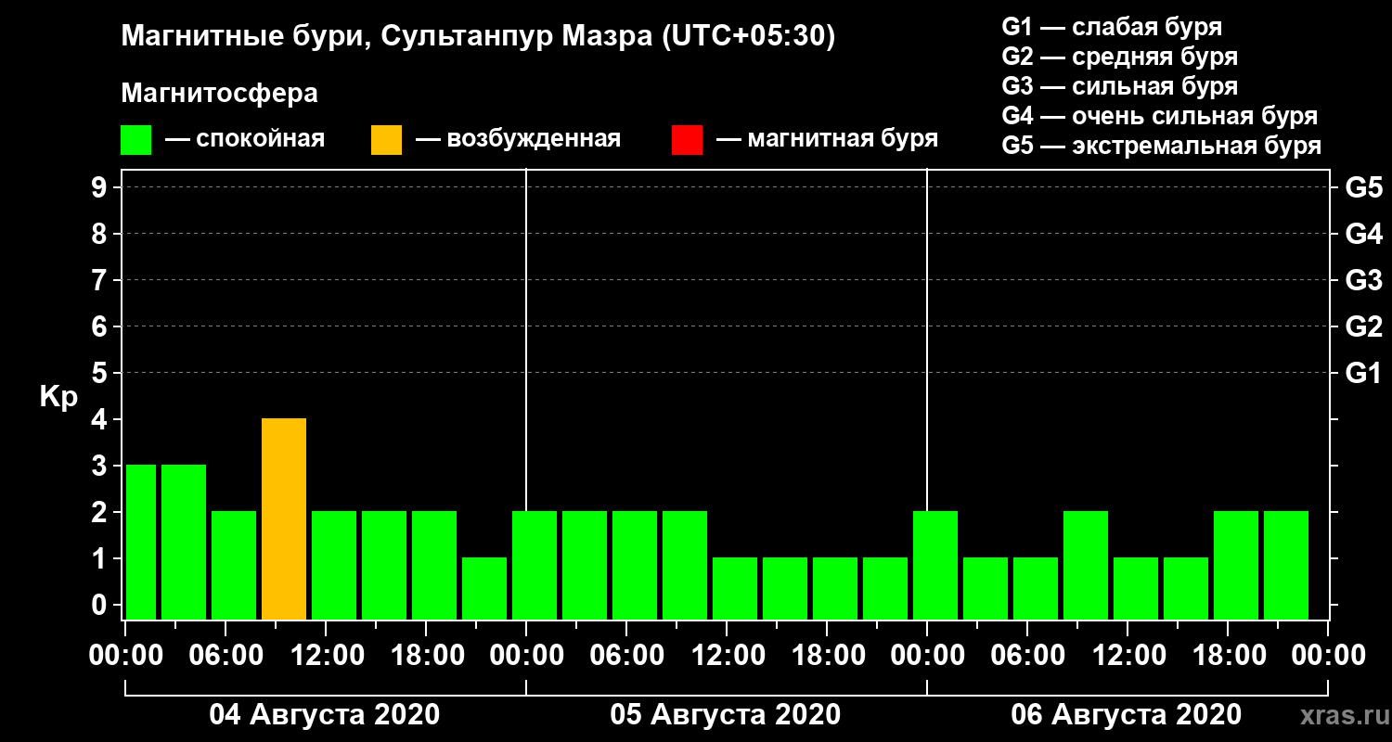
Task: Click the 'Kp' axis title
Action: click(58, 397)
